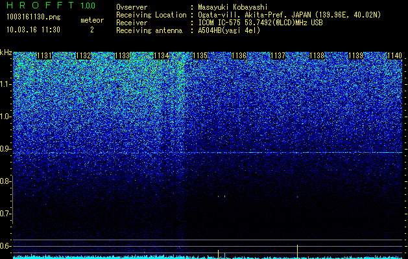
Task: Click the HROFFT program title
Action: click(x=41, y=5)
